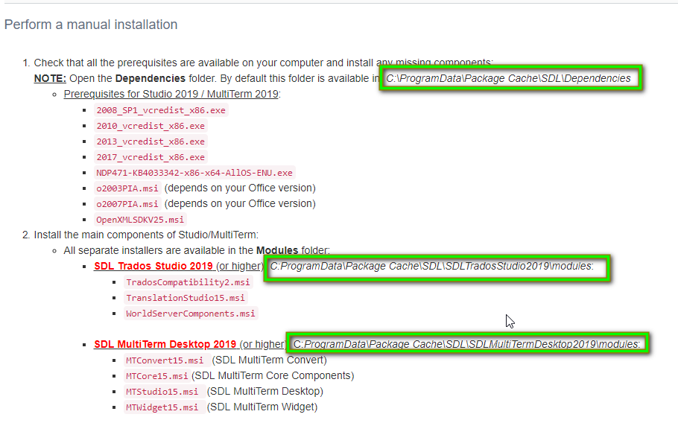The image size is (678, 423).
Task: Click the MTCore15.msi filename
Action: (x=156, y=376)
